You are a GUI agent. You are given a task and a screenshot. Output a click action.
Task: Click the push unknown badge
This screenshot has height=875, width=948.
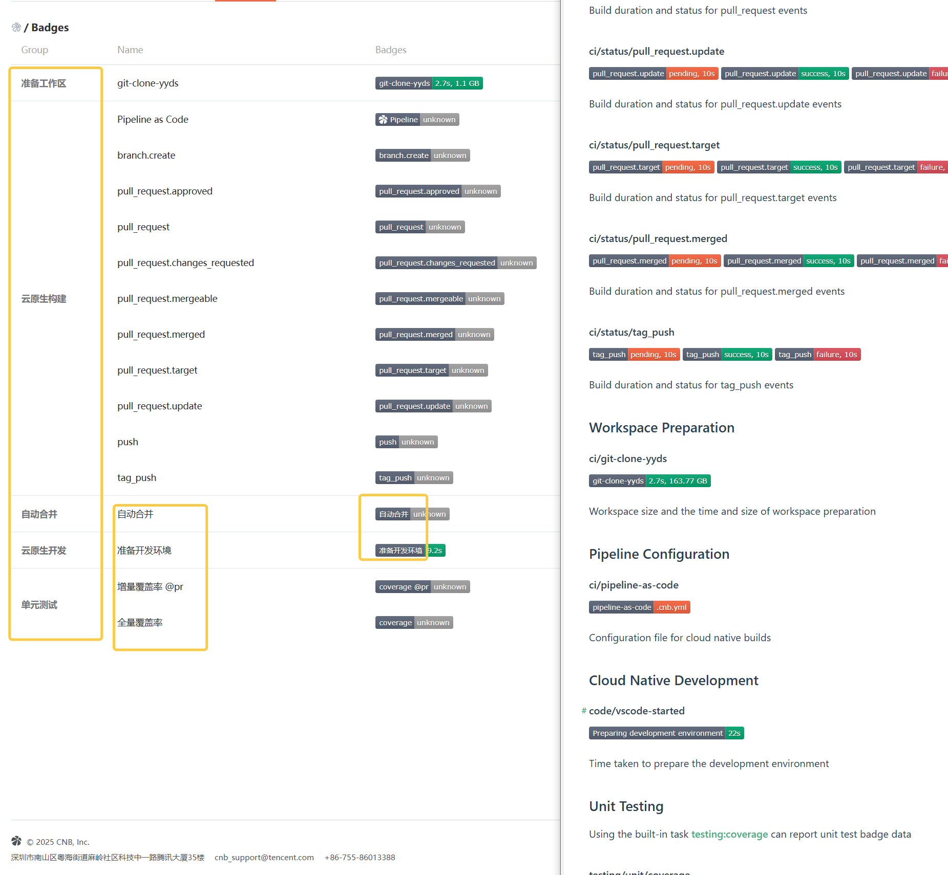406,442
